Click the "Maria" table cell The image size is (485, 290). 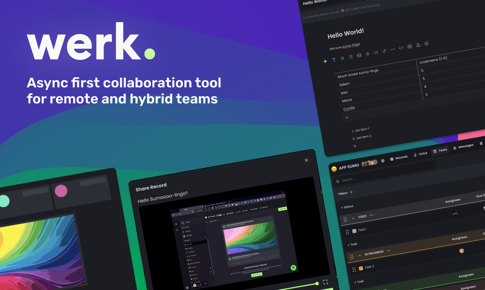347,100
